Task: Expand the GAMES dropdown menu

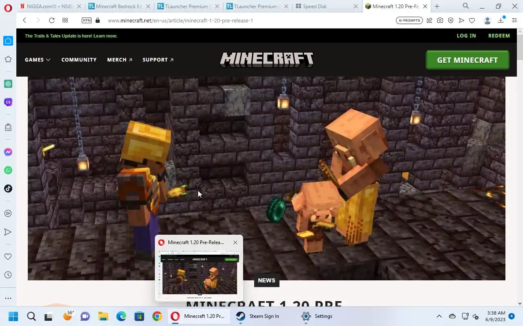Action: pos(38,59)
